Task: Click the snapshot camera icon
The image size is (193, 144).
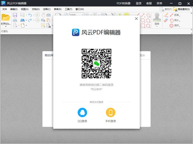Action: click(48, 15)
